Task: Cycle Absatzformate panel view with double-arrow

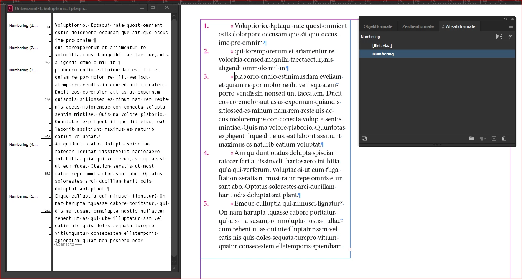Action: click(443, 26)
